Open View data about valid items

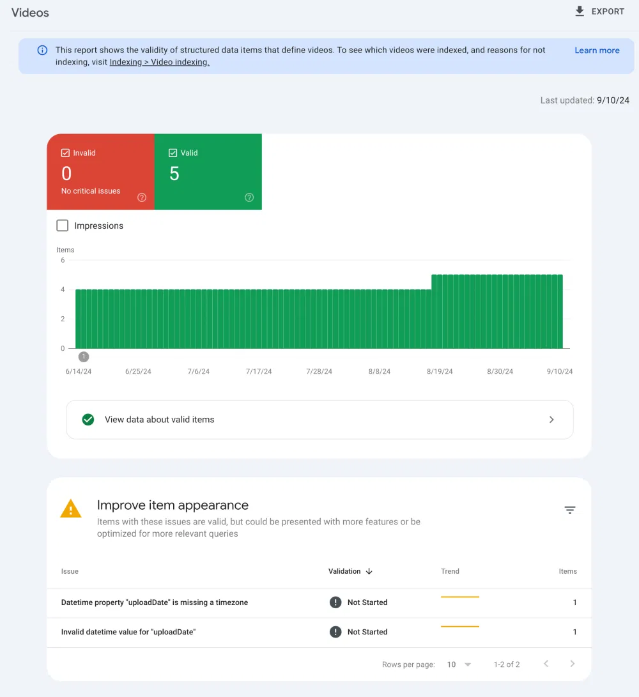click(319, 420)
